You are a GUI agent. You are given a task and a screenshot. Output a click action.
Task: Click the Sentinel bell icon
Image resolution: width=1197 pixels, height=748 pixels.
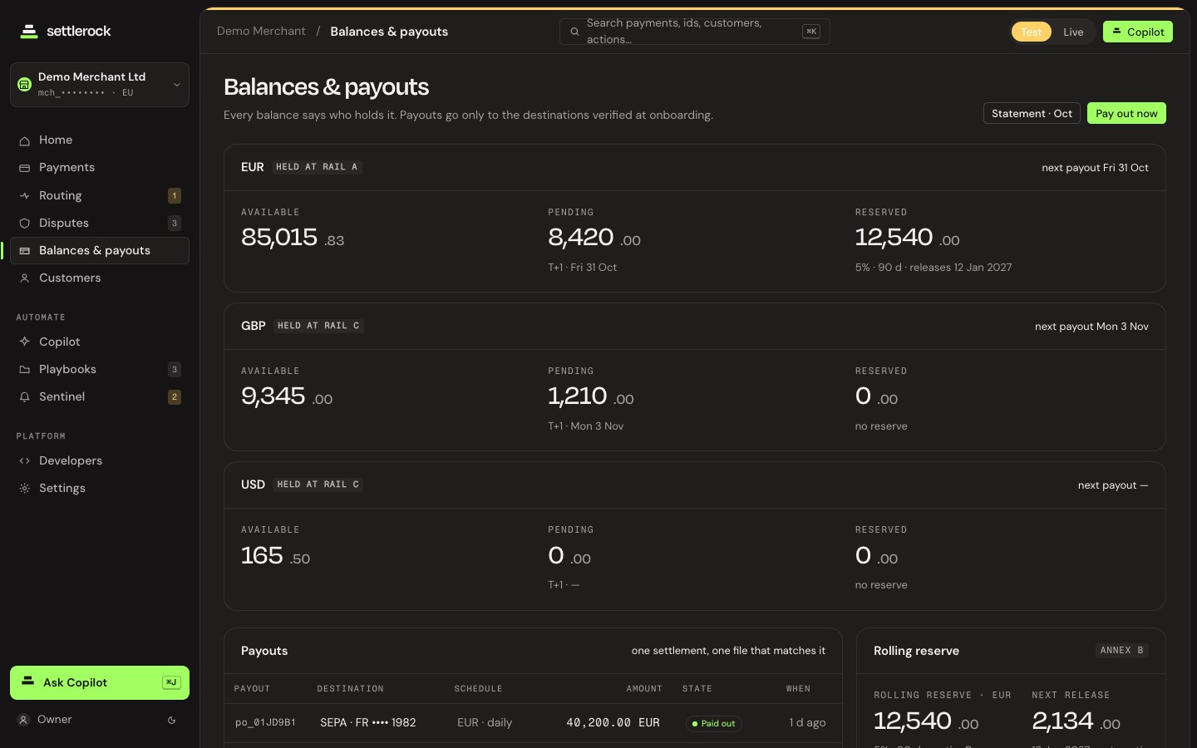[25, 397]
